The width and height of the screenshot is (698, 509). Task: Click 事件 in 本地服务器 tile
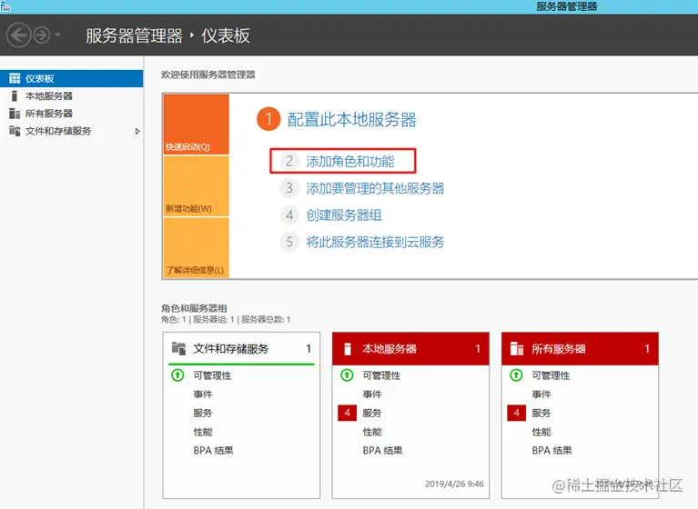coord(371,394)
